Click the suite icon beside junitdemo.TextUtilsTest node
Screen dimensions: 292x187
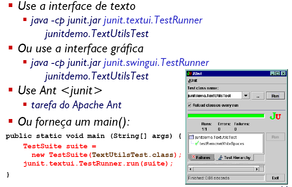coord(191,137)
